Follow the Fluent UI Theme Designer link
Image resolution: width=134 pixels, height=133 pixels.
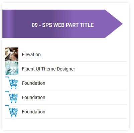click(x=48, y=69)
